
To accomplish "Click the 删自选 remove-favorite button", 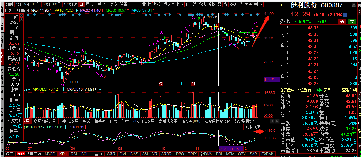I will (x=191, y=4).
